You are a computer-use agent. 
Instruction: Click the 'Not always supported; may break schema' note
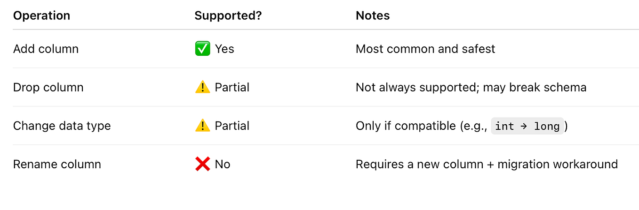(471, 87)
